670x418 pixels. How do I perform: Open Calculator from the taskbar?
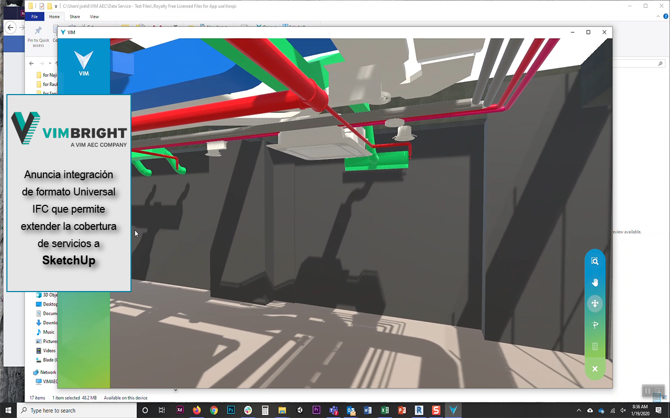(265, 410)
